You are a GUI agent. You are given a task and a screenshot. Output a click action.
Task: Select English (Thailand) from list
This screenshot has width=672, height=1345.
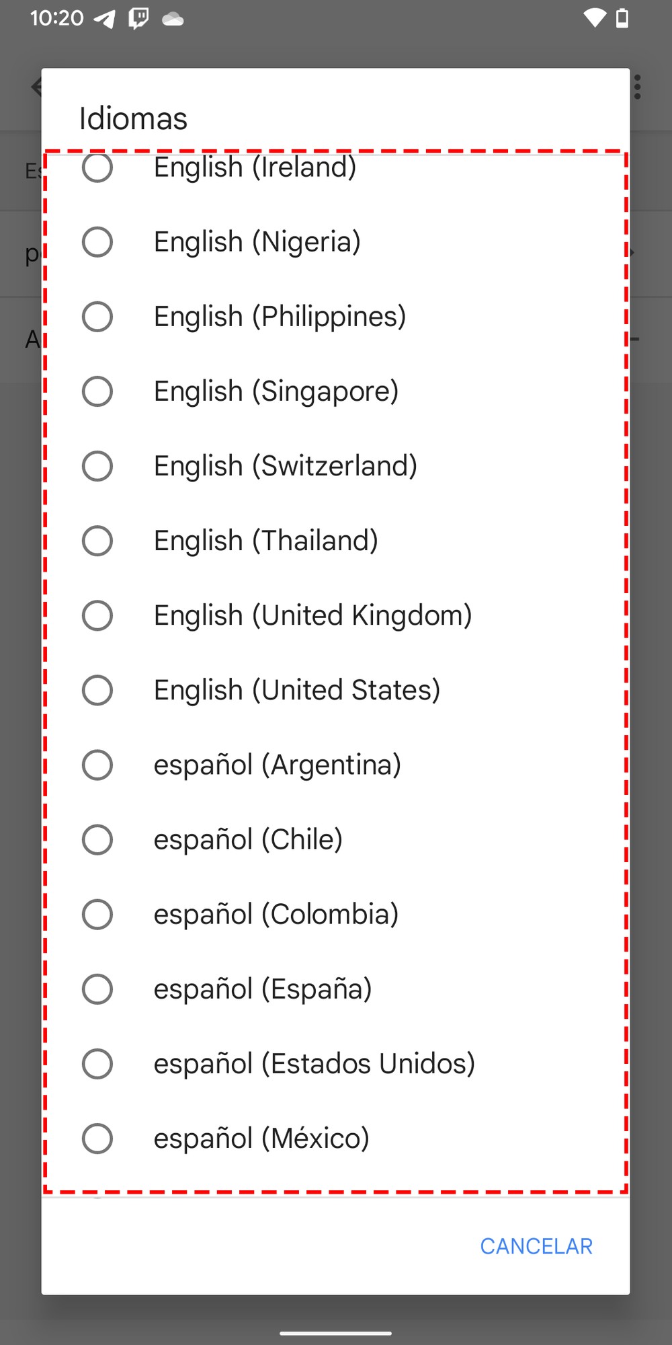97,541
